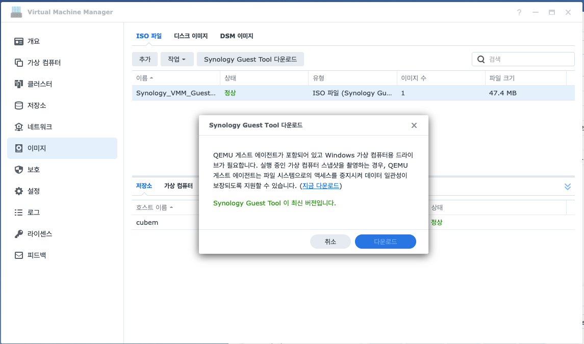Image resolution: width=584 pixels, height=344 pixels.
Task: Open the 클러스터 cluster page
Action: 62,84
